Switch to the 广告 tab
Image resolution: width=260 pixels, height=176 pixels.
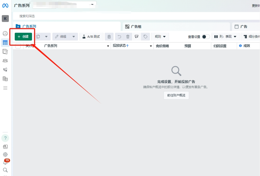click(246, 27)
